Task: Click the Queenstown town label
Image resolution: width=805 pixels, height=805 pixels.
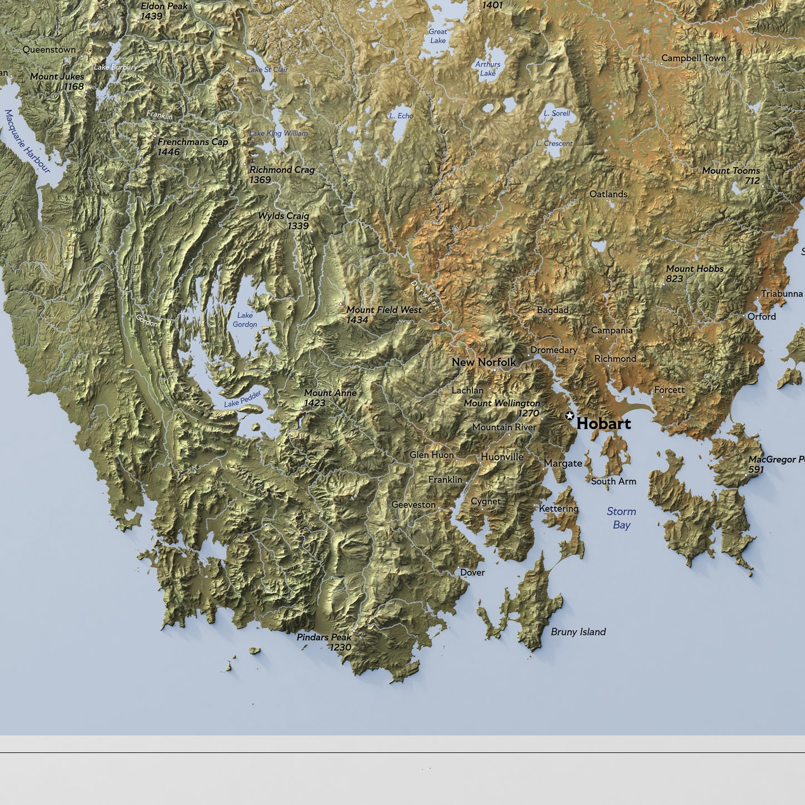Action: tap(49, 50)
